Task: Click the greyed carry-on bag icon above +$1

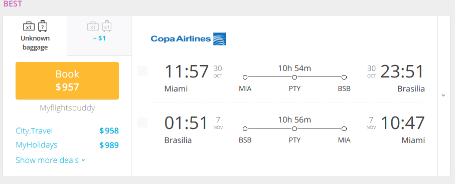Action: coord(93,26)
